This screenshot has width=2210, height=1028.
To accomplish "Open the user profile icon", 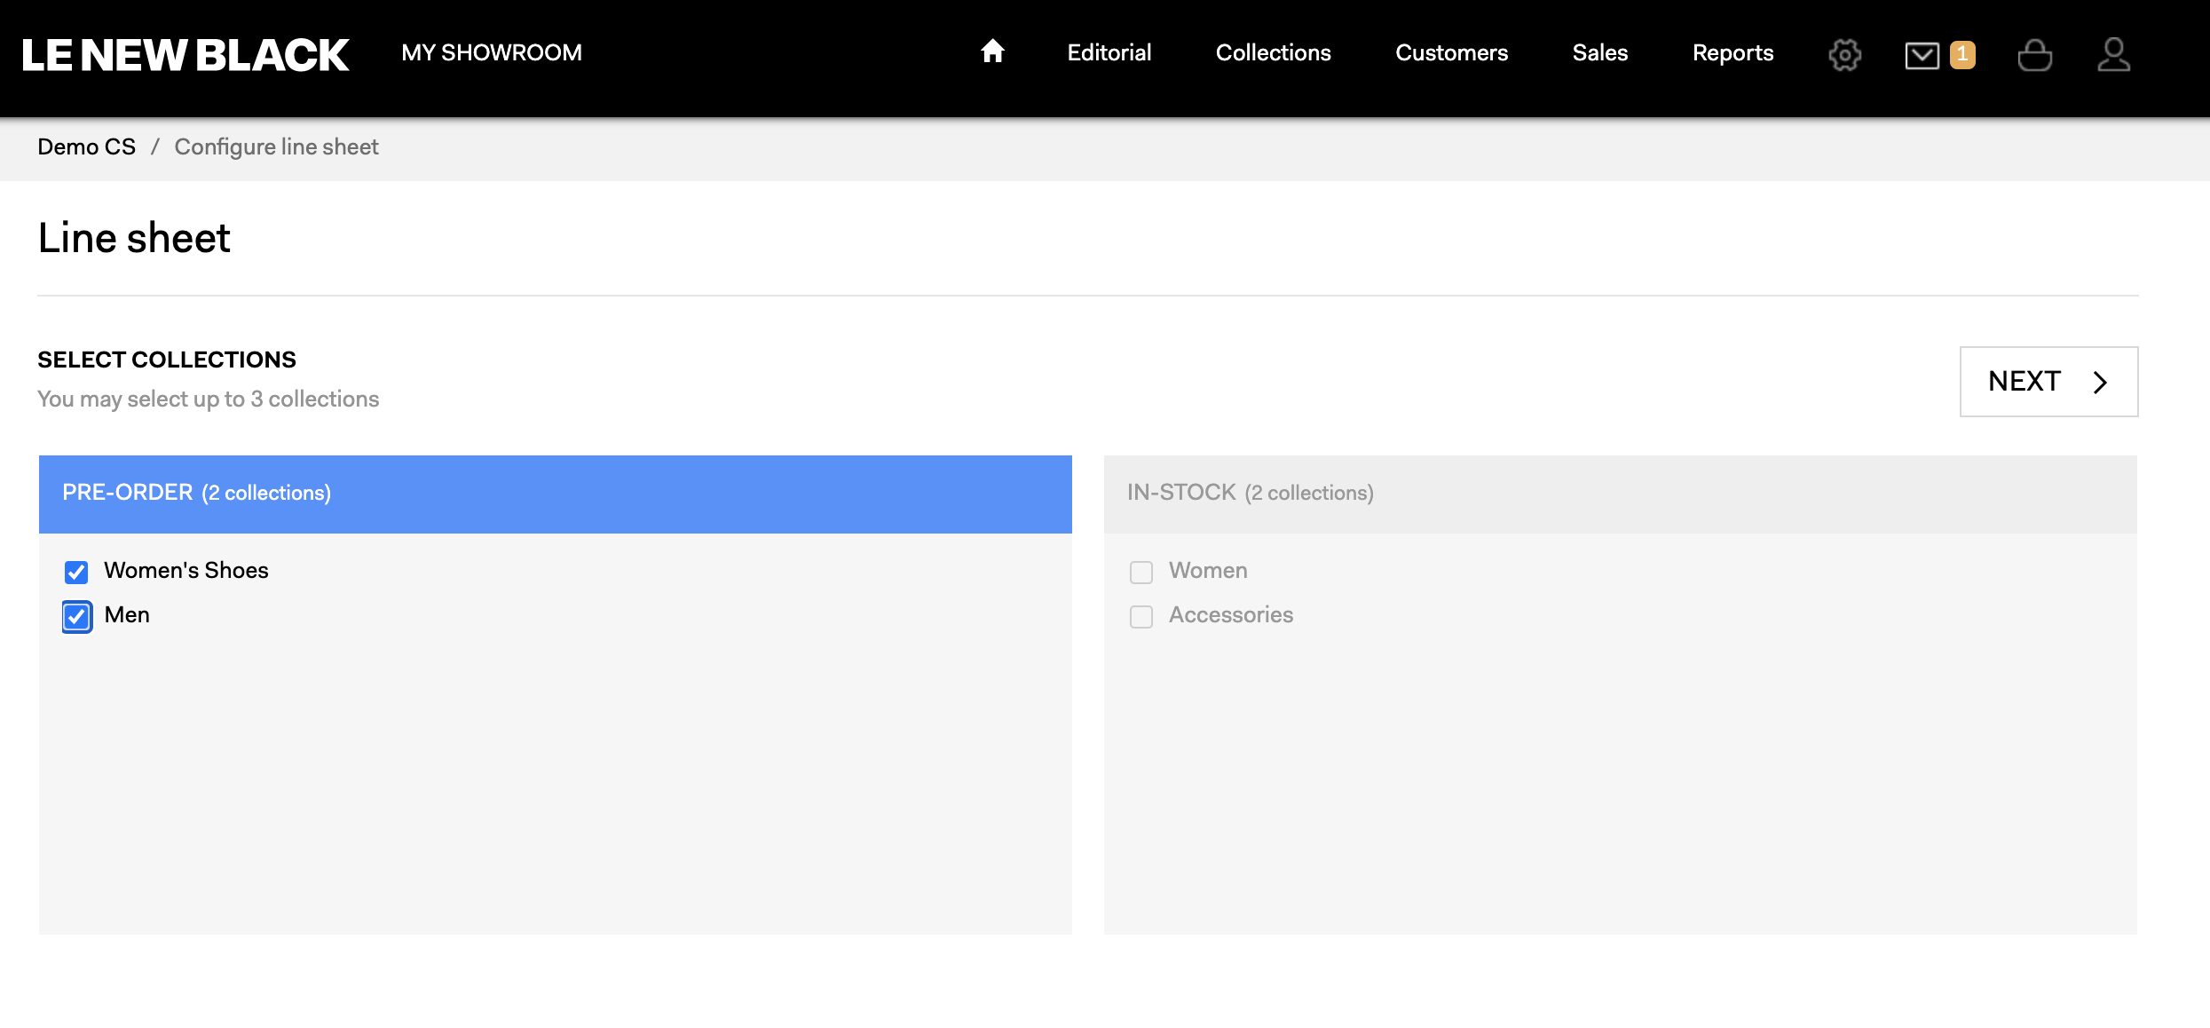I will click(x=2113, y=54).
